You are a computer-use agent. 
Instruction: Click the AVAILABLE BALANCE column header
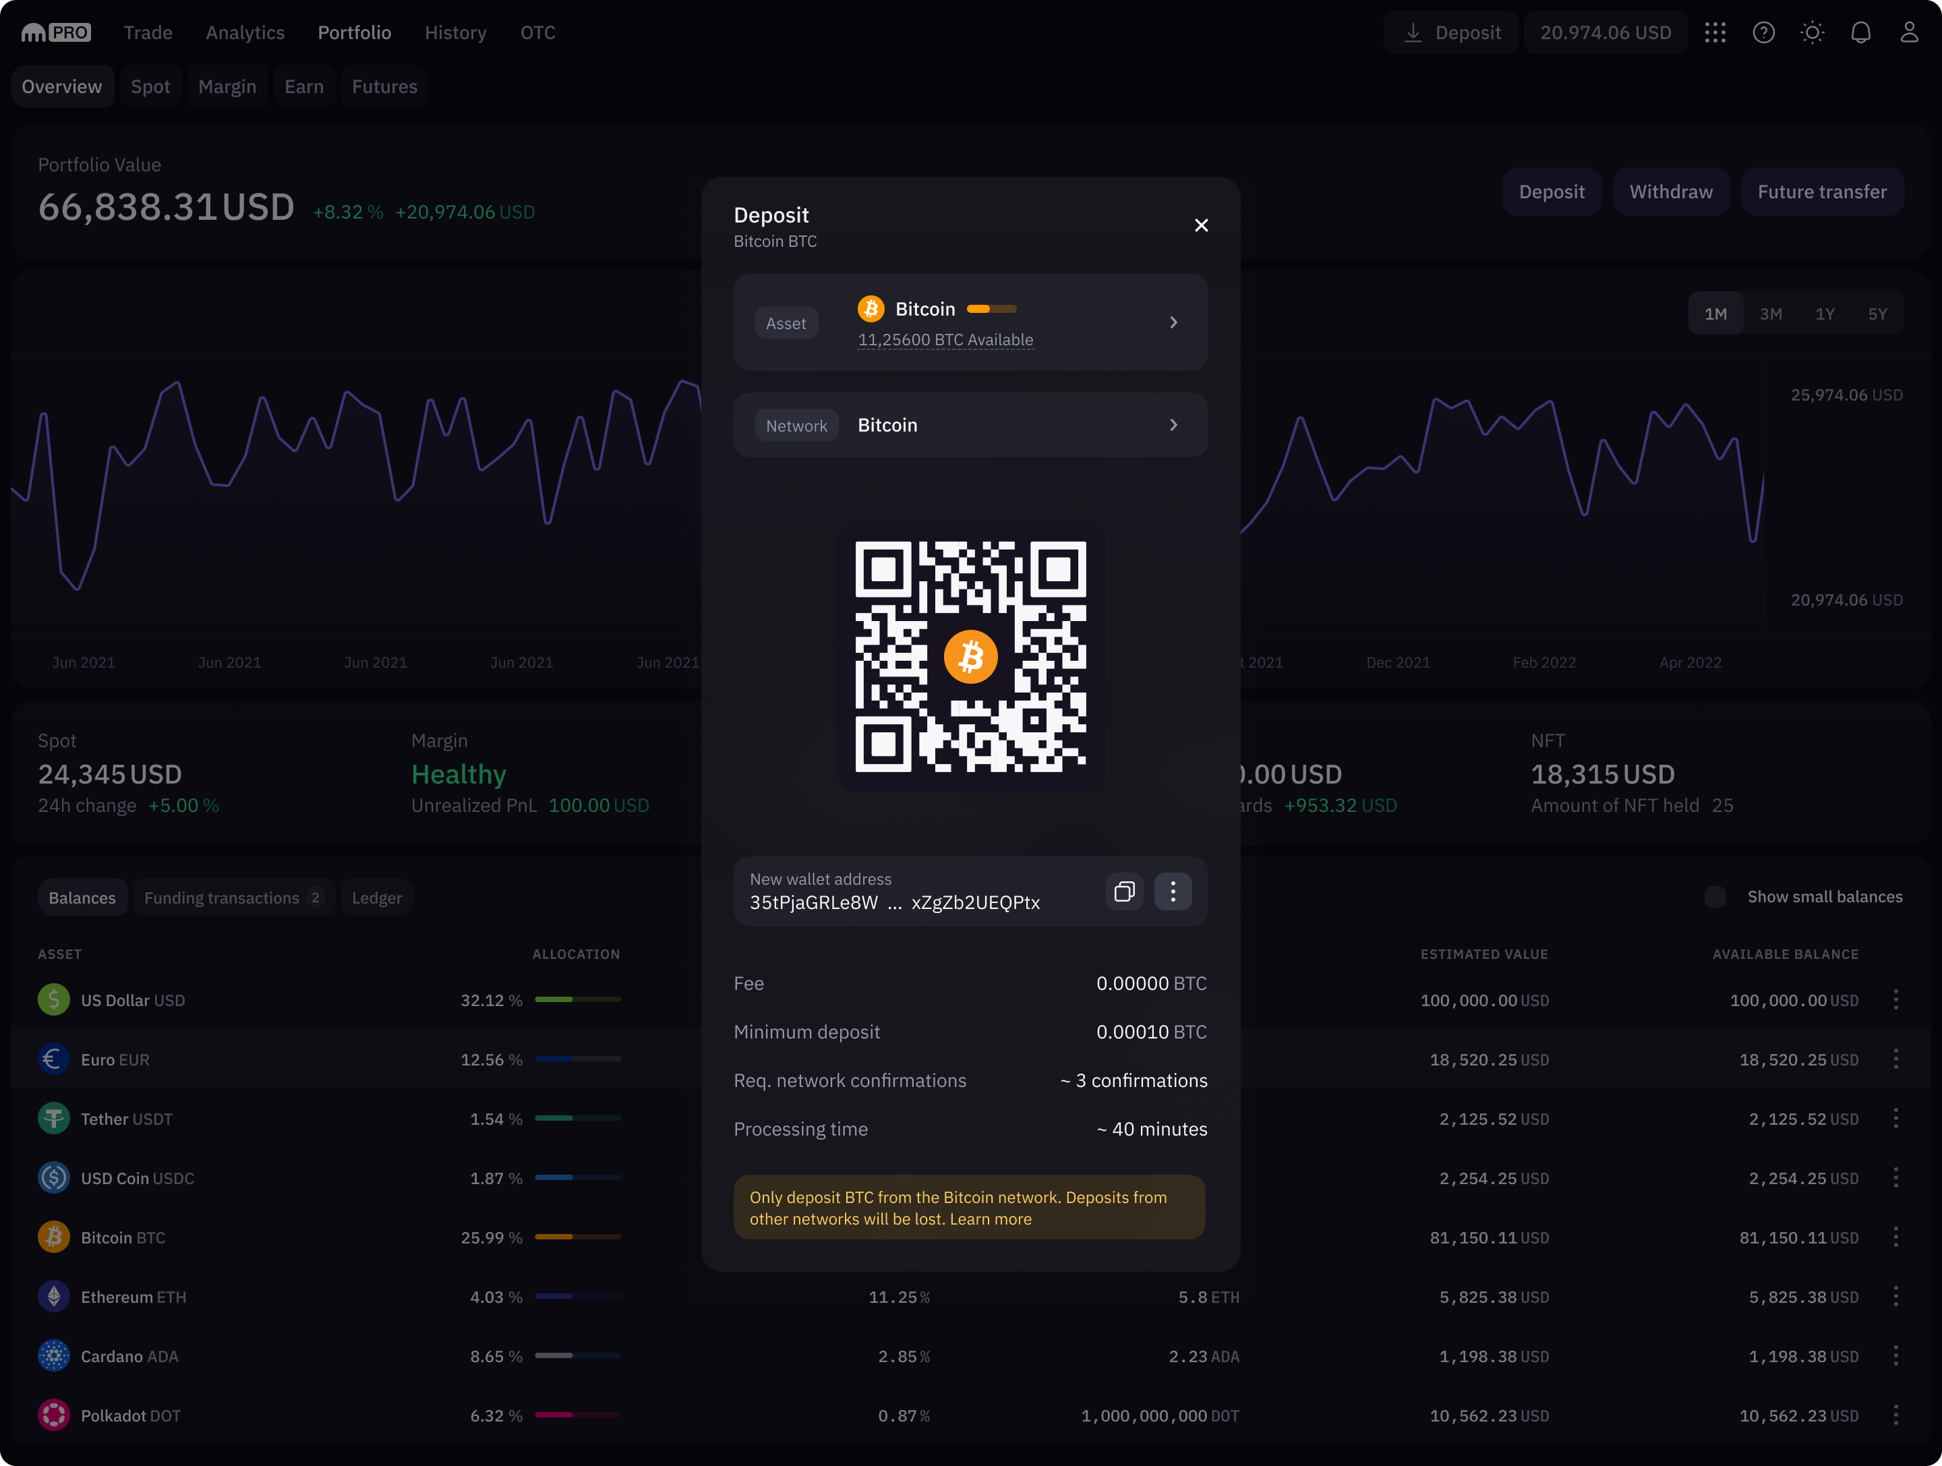1785,954
